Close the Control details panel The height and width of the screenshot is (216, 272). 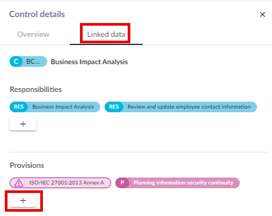262,14
